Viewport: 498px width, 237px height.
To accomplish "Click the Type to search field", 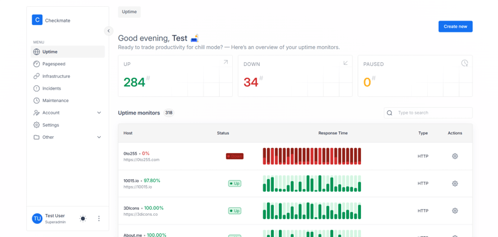I will (428, 113).
